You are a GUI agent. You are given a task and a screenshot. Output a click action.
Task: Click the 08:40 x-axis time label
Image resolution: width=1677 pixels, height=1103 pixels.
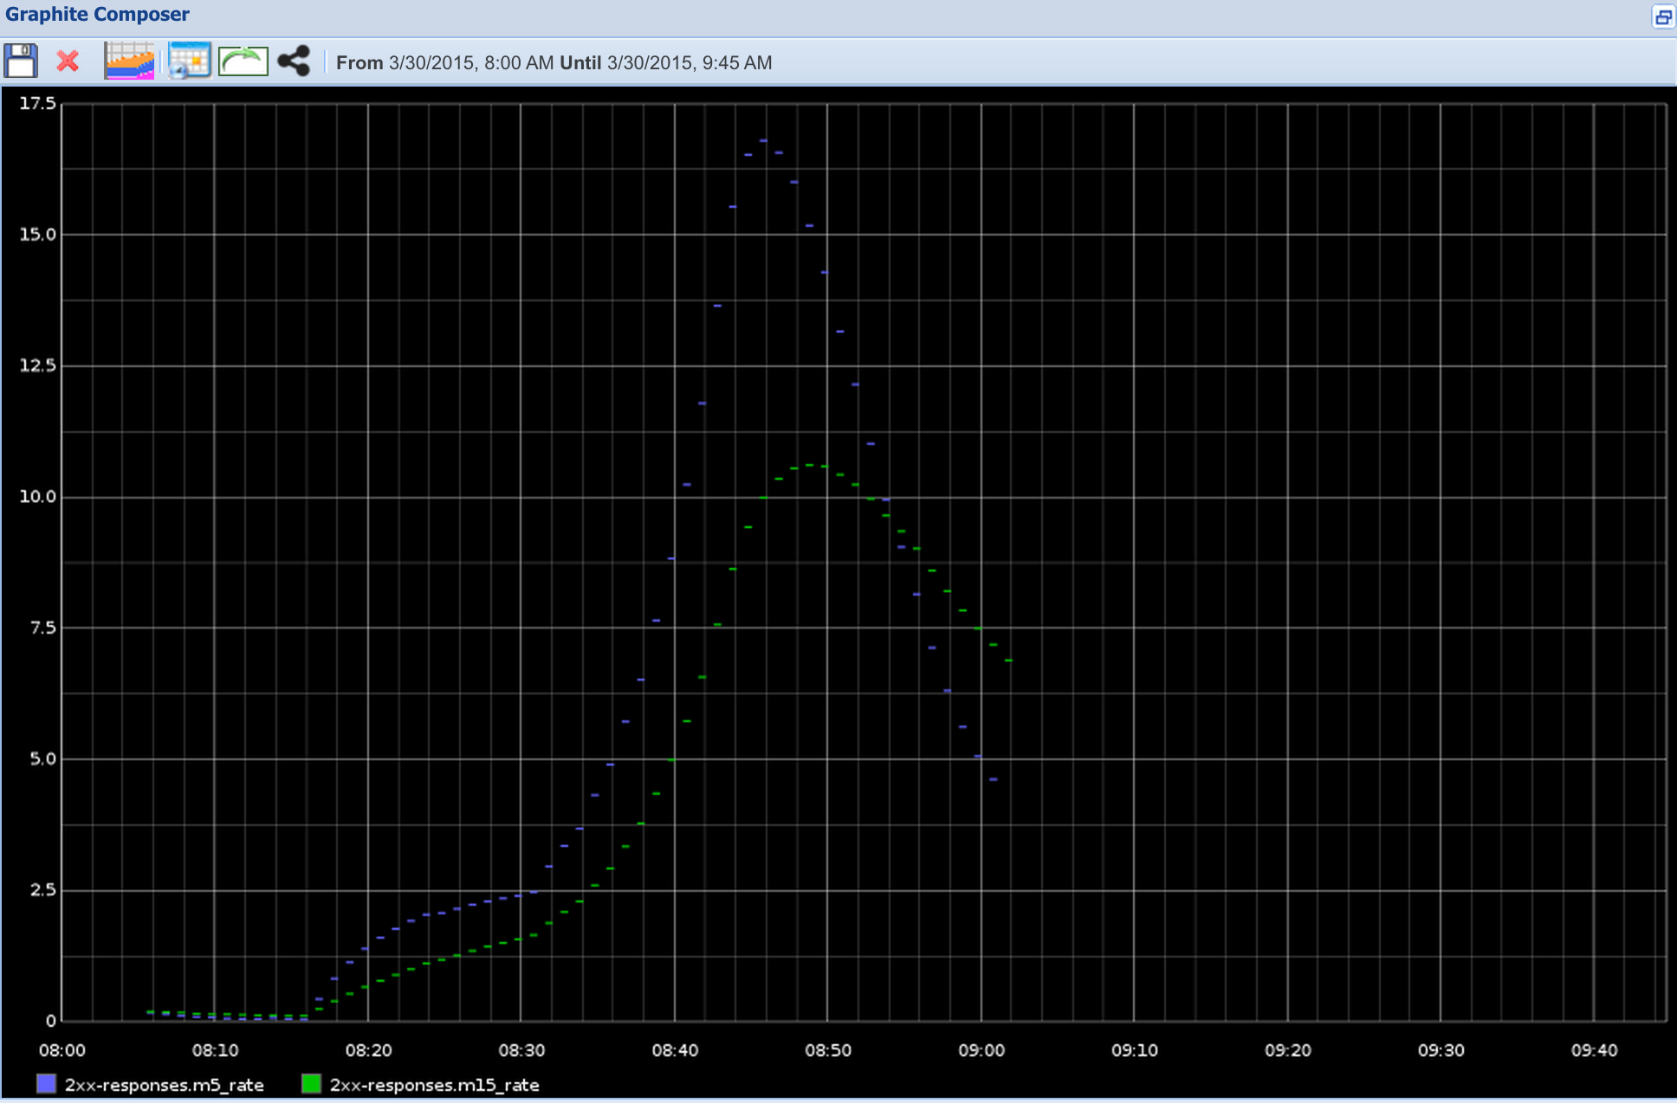click(x=675, y=1050)
